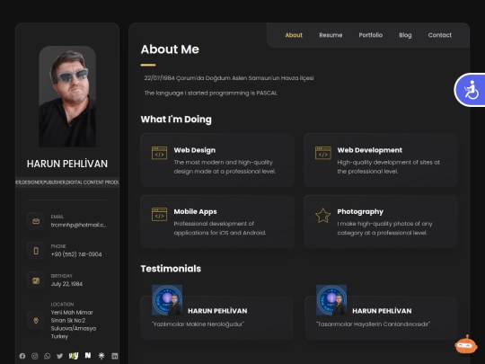485x364 pixels.
Task: Open the accessibility wheelchair widget
Action: [x=470, y=90]
